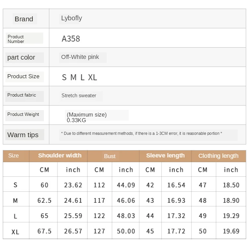Click the XL size row label

[x=15, y=232]
